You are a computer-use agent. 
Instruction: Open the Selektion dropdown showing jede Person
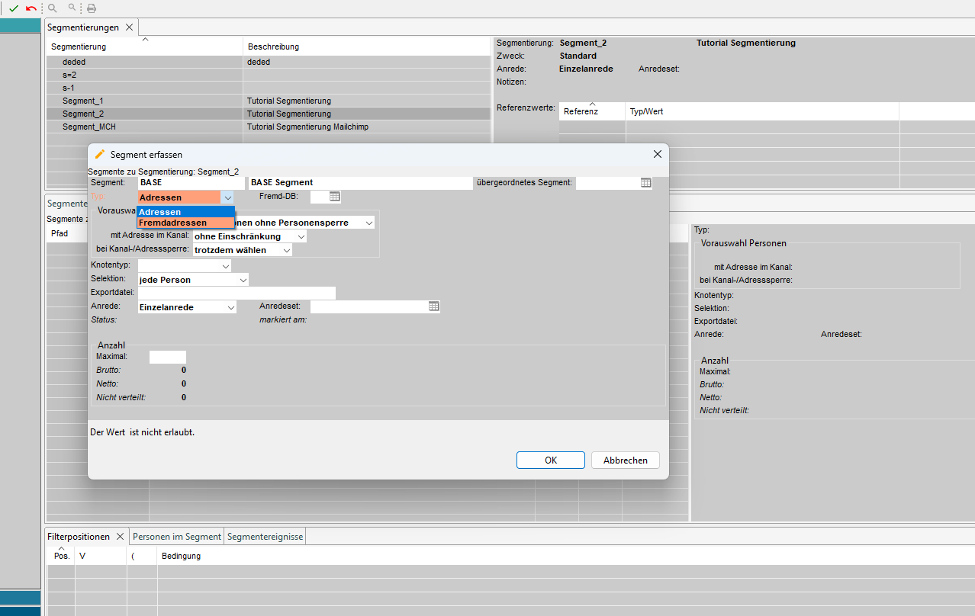pos(243,281)
